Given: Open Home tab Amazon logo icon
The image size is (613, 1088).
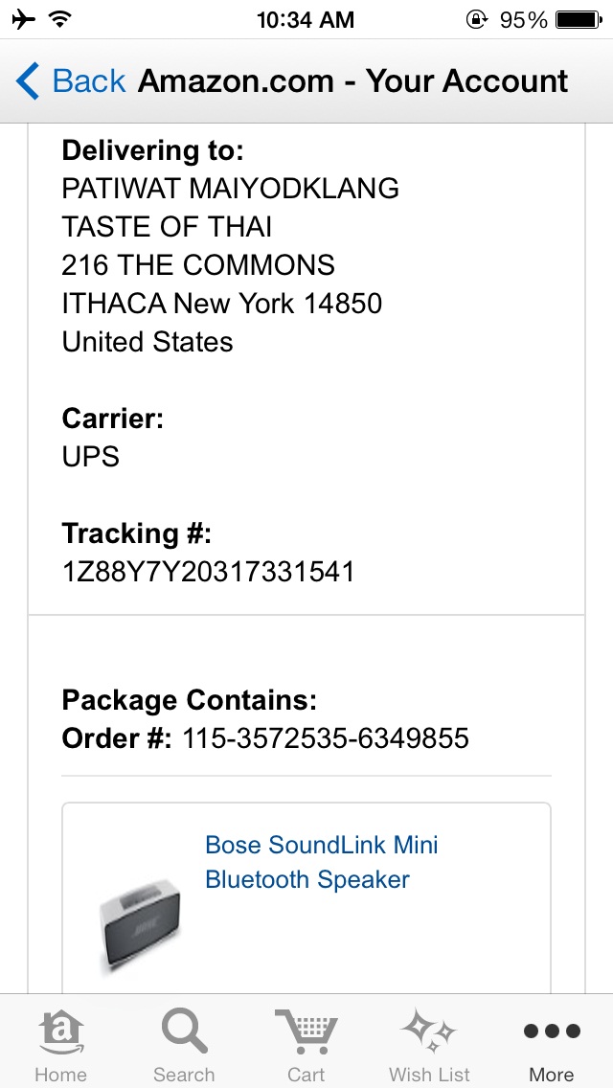Looking at the screenshot, I should [60, 1032].
